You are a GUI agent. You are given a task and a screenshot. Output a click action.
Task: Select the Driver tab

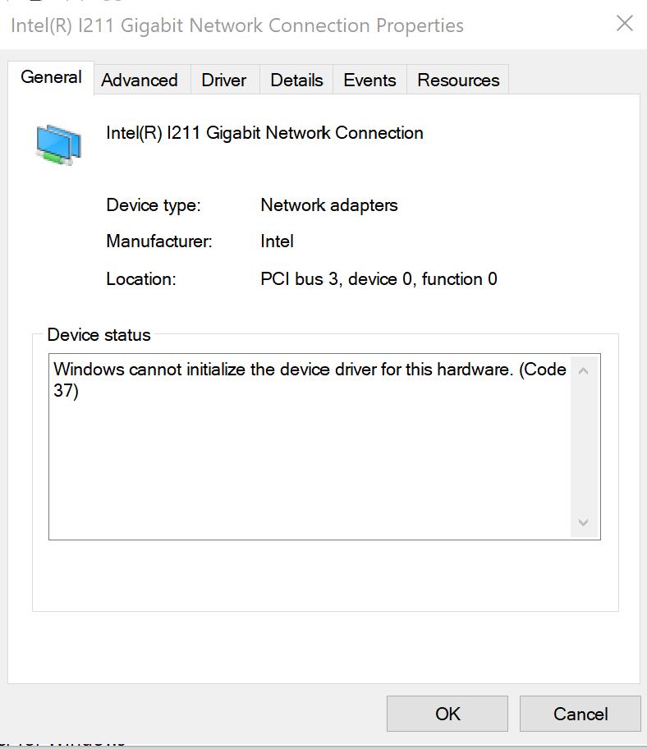224,80
